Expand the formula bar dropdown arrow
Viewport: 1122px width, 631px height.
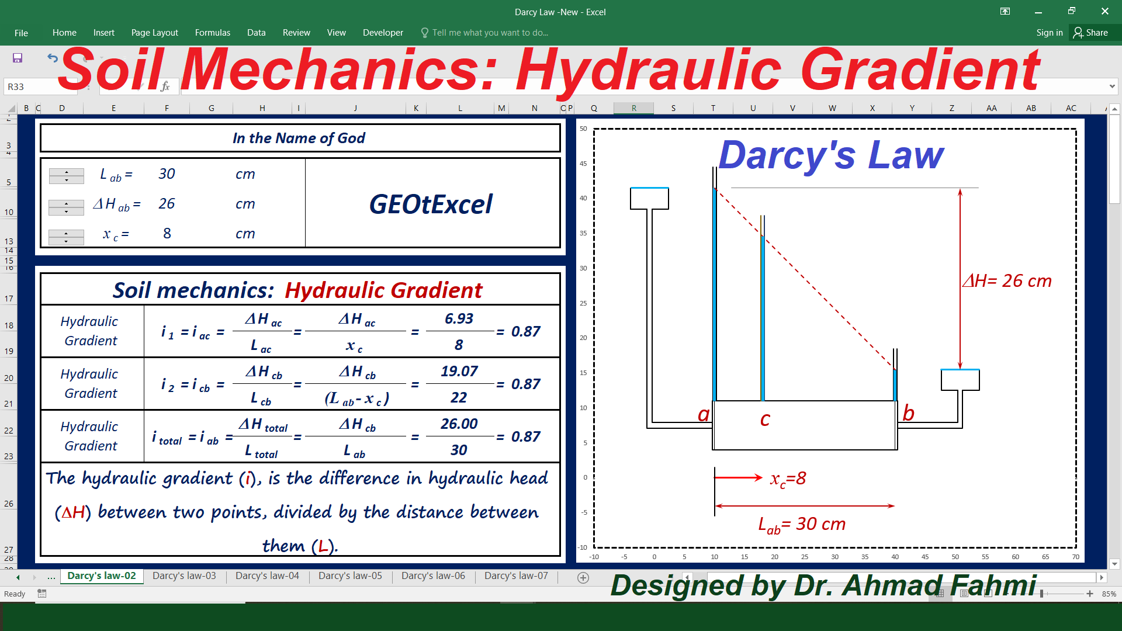coord(1112,86)
